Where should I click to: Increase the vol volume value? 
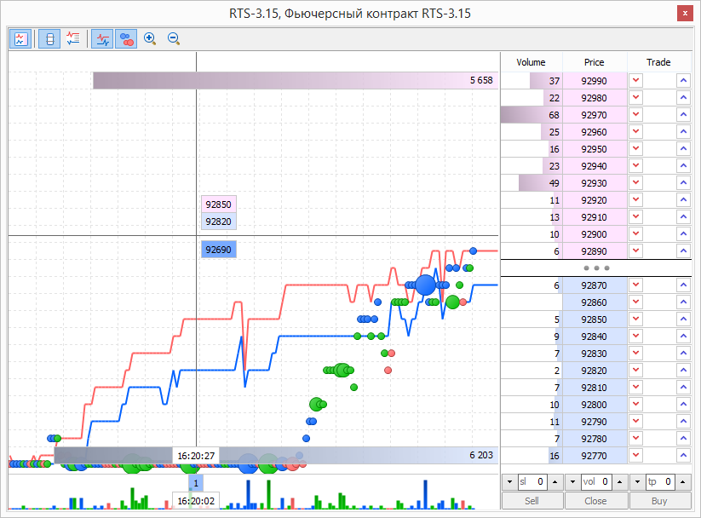[619, 481]
